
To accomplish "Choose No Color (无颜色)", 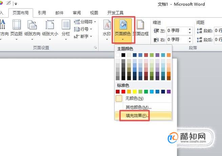I will pyautogui.click(x=143, y=98).
